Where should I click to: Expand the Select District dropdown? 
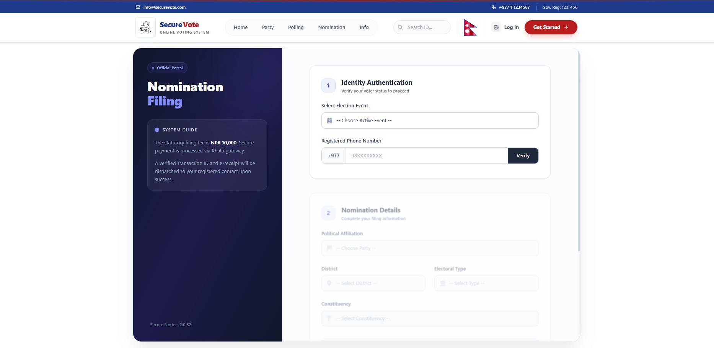tap(373, 283)
